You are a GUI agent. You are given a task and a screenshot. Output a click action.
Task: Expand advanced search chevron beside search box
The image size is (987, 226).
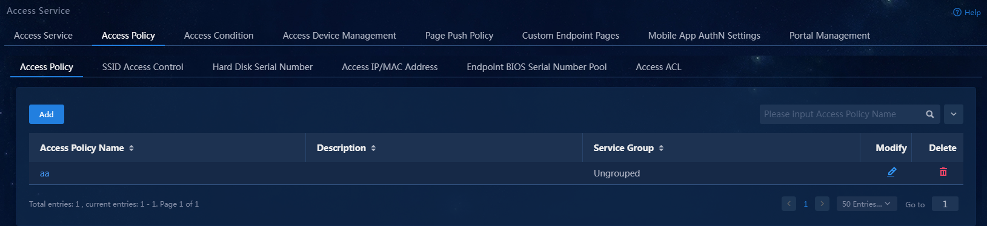tap(954, 114)
